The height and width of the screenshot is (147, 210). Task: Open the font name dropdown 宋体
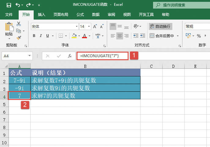coord(76,27)
